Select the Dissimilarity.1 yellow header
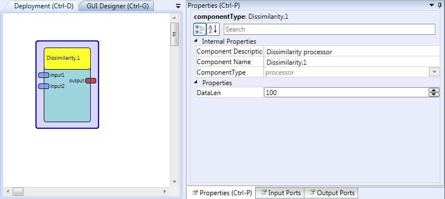 [x=68, y=59]
